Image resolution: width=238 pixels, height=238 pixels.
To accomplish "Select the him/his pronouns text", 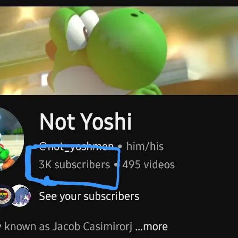I will 145,147.
